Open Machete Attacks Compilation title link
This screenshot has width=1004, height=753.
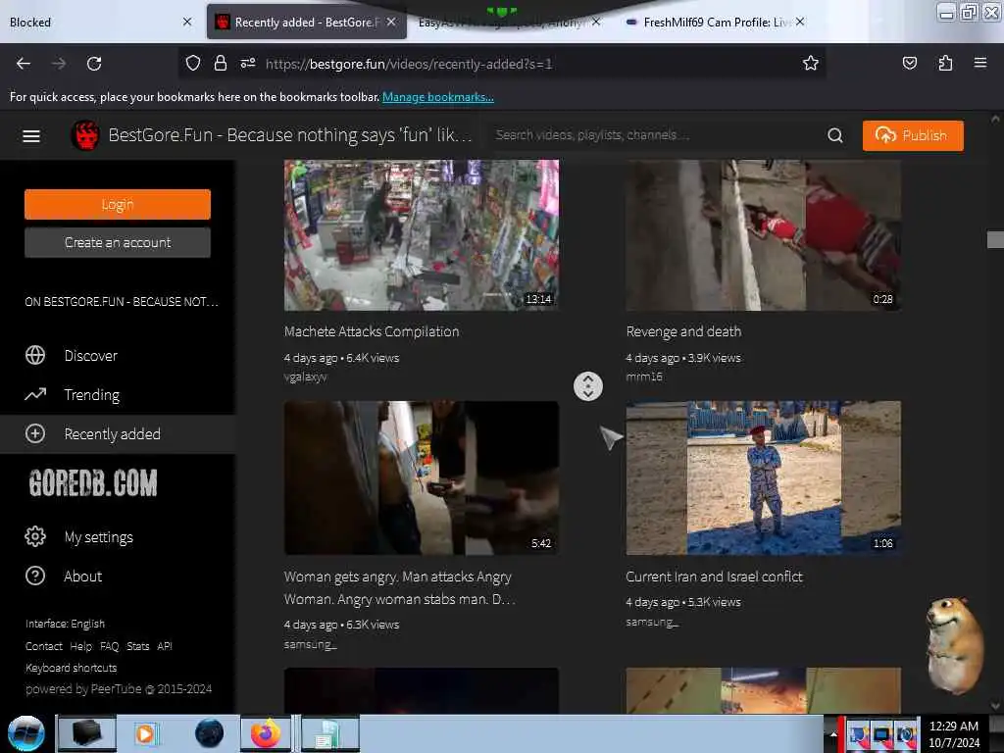(372, 331)
